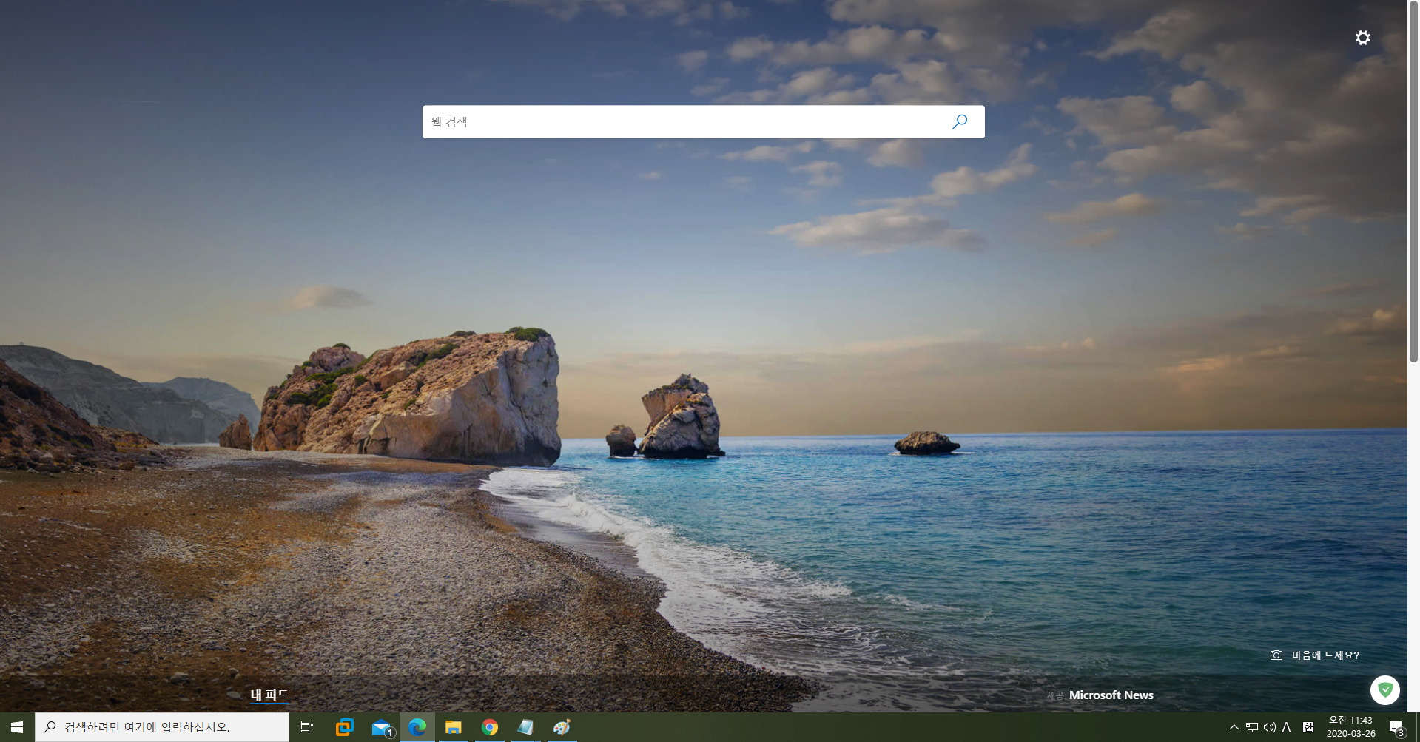This screenshot has height=742, width=1420.
Task: Open network status tray icon
Action: (1252, 727)
